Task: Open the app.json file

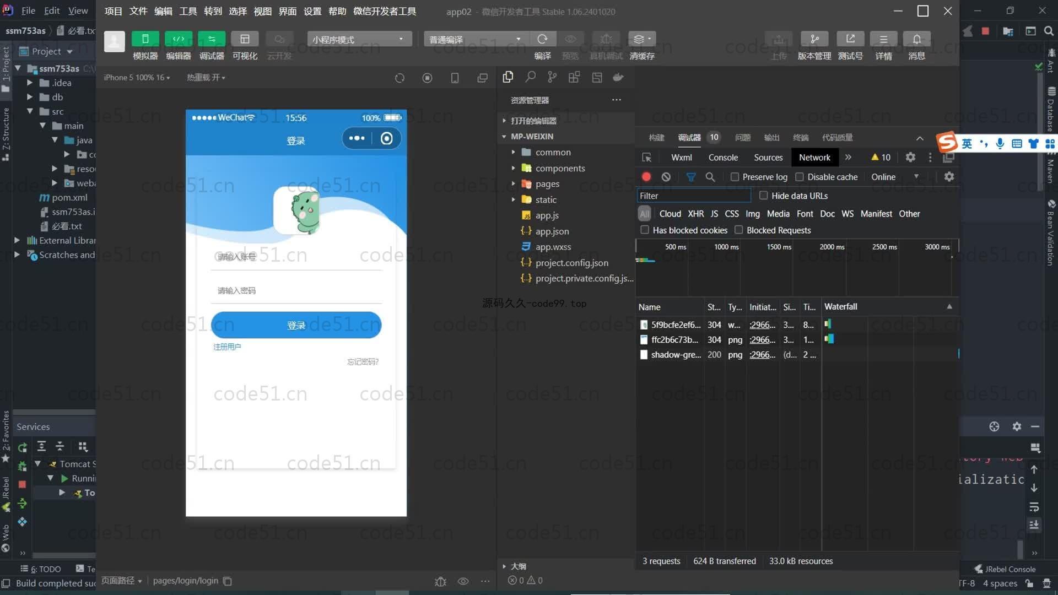Action: click(x=552, y=231)
